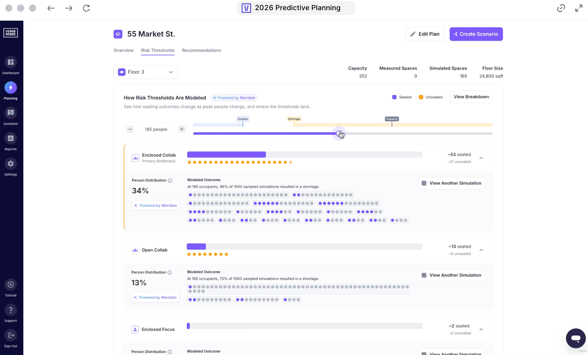Click the Enclosed Collab seated progress bar
The image size is (588, 355).
coord(305,155)
